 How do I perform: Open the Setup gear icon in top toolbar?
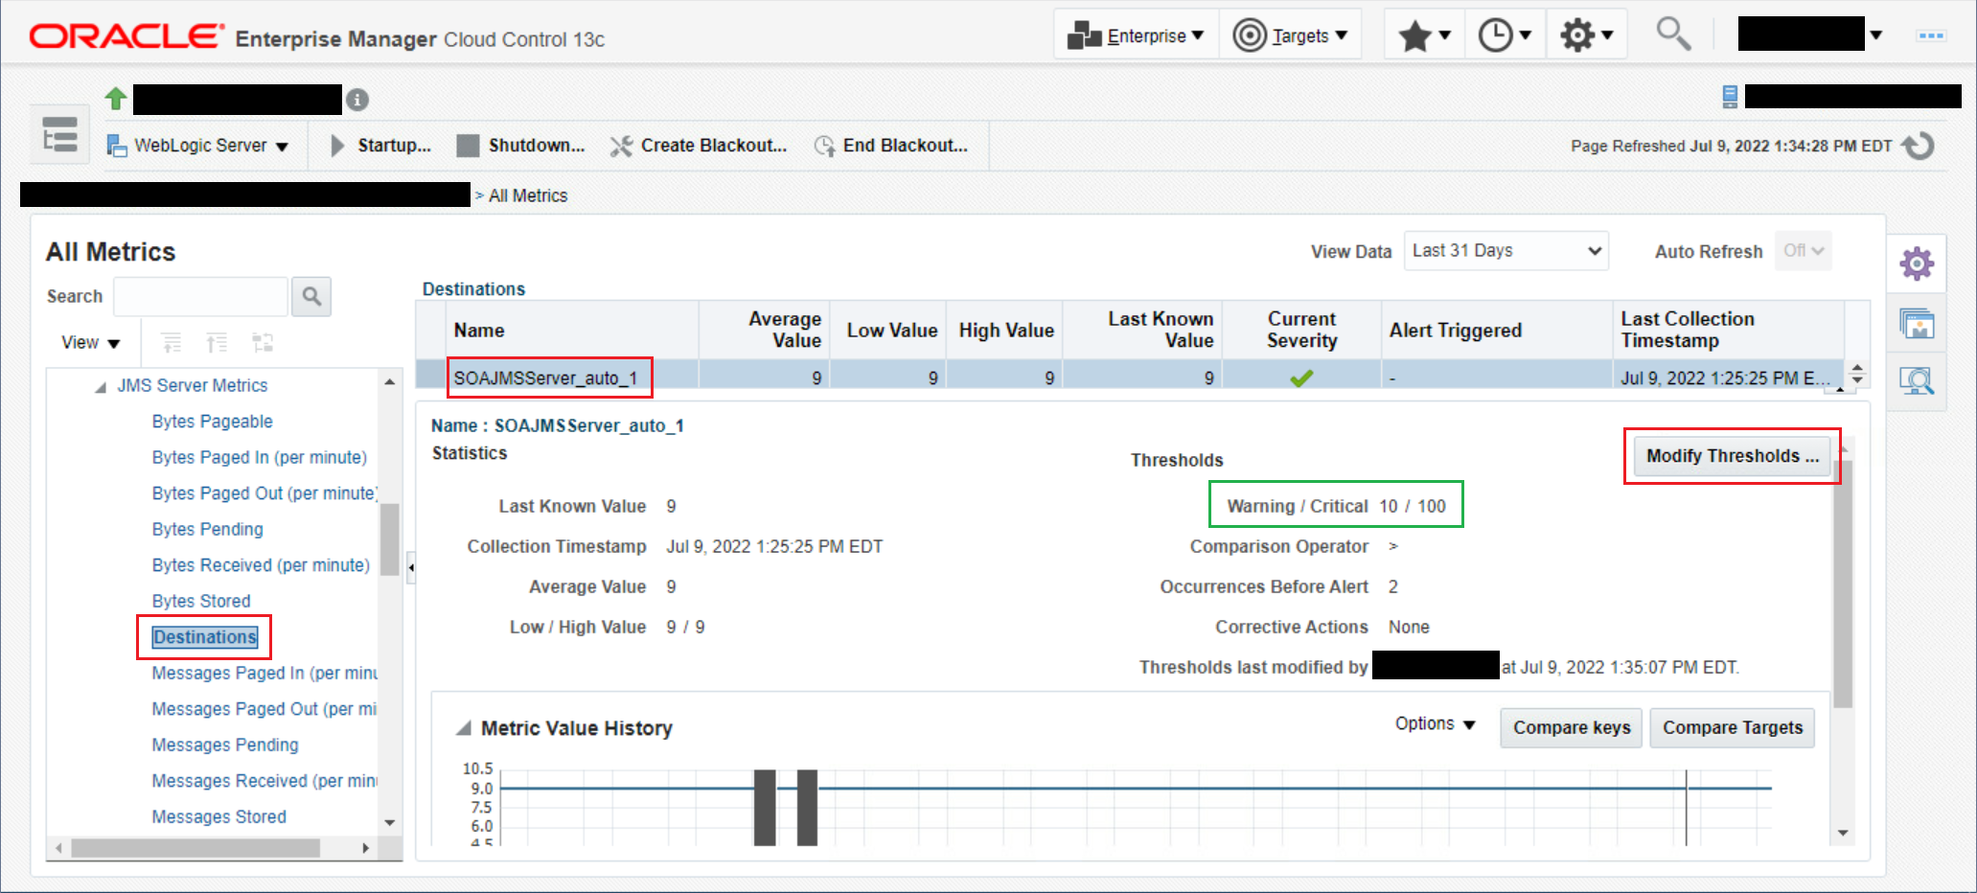(1578, 34)
